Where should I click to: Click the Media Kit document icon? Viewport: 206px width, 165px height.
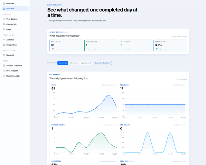tap(4, 55)
